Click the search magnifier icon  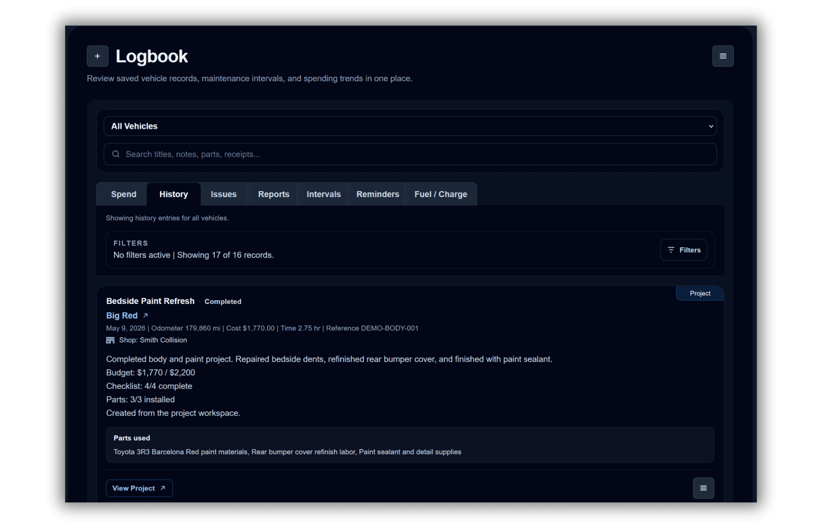point(116,154)
